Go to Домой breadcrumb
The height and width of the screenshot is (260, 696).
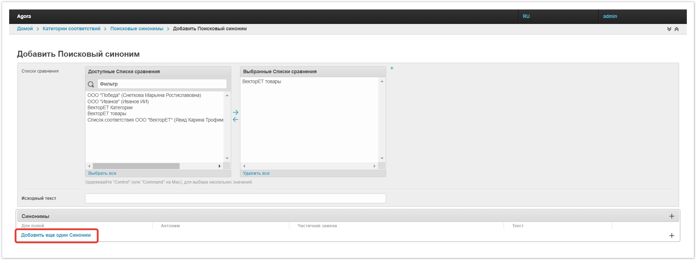tap(25, 29)
